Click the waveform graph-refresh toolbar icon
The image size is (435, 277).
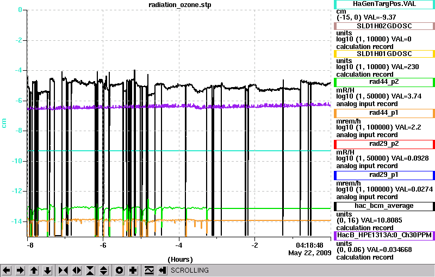point(149,270)
